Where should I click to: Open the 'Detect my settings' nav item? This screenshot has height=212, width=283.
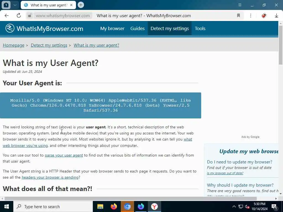[170, 28]
